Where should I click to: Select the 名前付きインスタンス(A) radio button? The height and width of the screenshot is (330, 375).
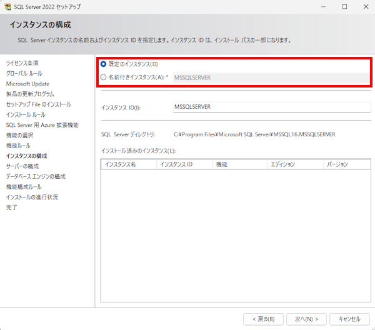[x=103, y=77]
